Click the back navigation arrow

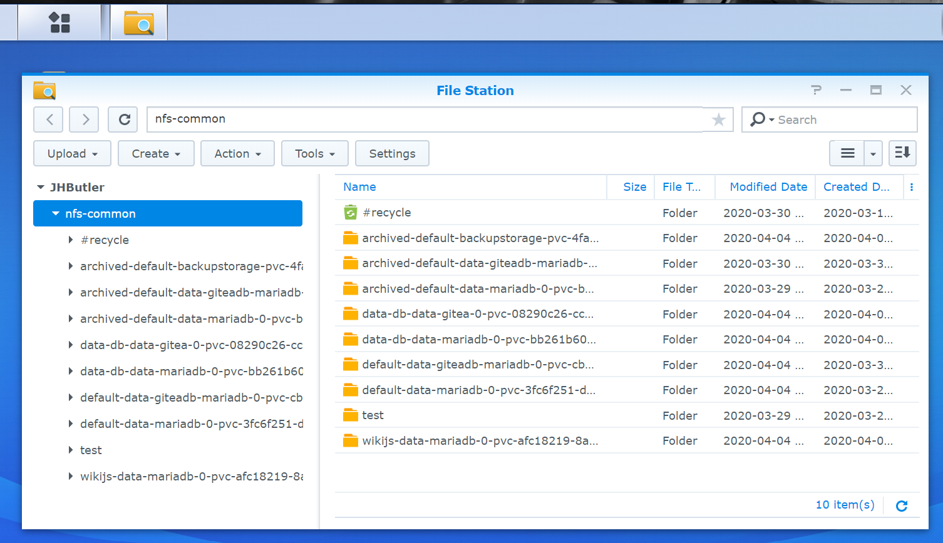[x=48, y=119]
